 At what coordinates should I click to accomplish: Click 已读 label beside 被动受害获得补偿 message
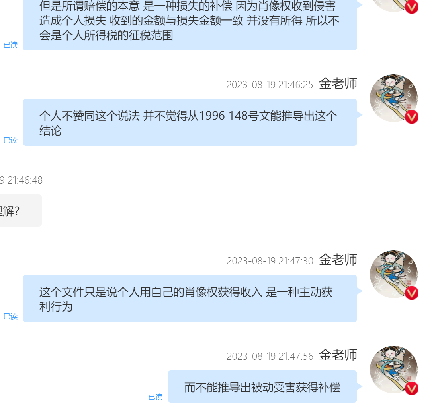[155, 397]
